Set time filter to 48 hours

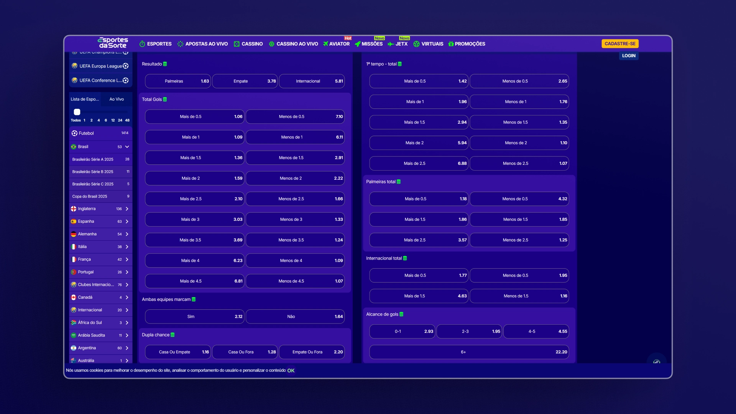pyautogui.click(x=127, y=120)
